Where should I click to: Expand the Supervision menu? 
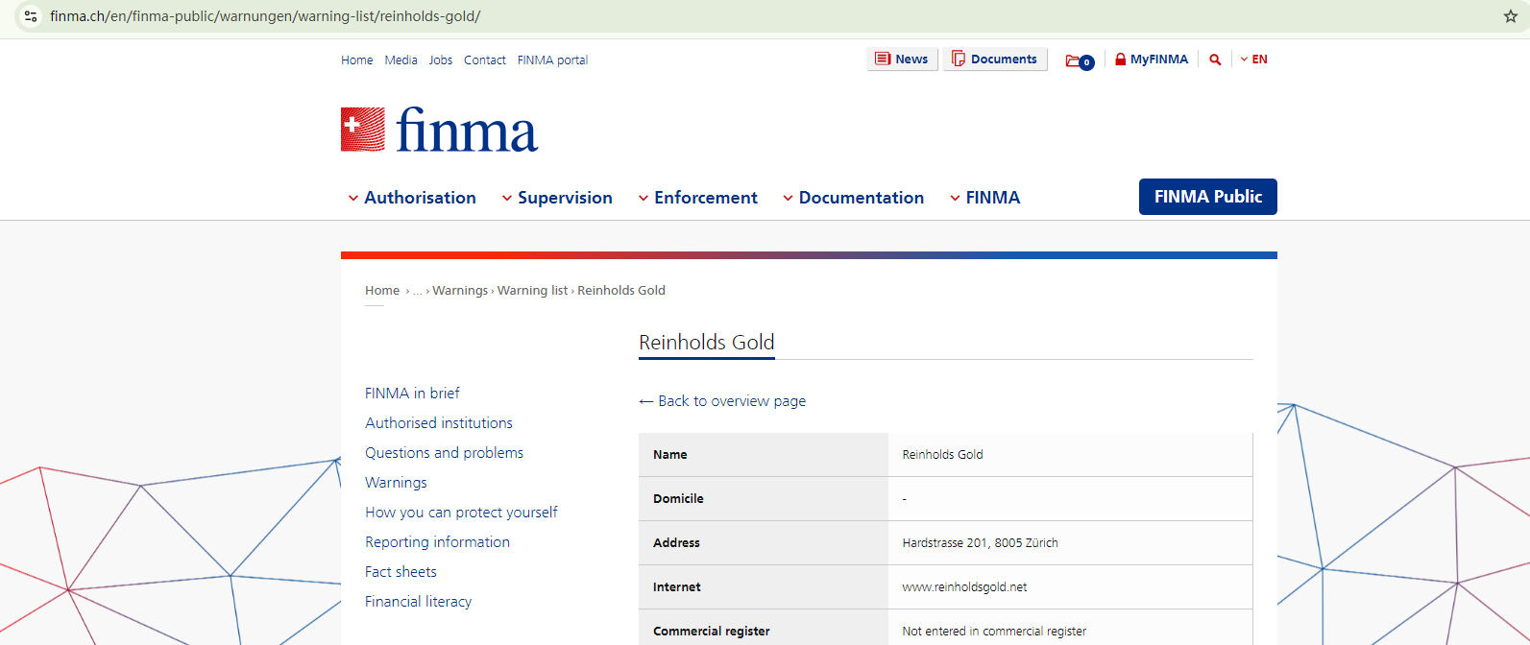pos(557,198)
